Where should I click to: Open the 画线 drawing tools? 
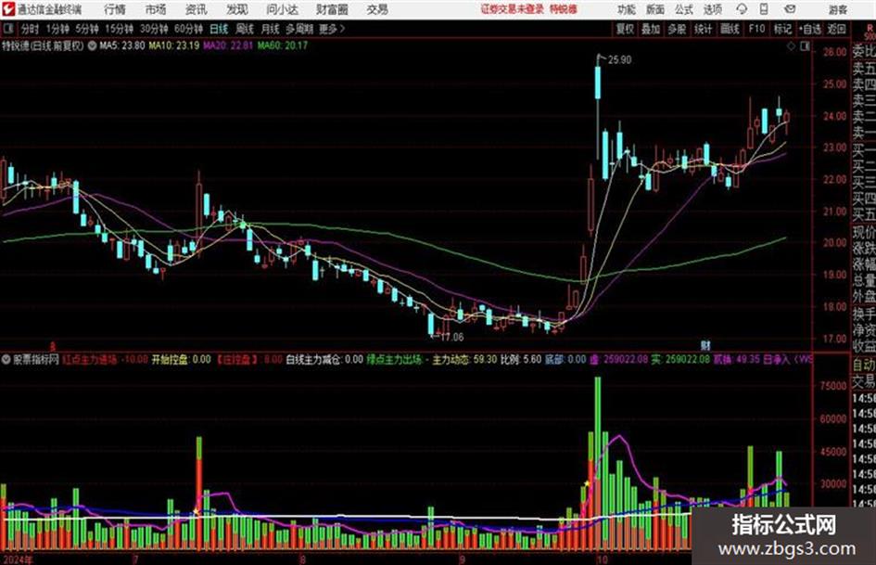[x=730, y=29]
